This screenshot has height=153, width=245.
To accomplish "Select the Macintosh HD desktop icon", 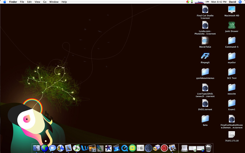I will click(232, 10).
